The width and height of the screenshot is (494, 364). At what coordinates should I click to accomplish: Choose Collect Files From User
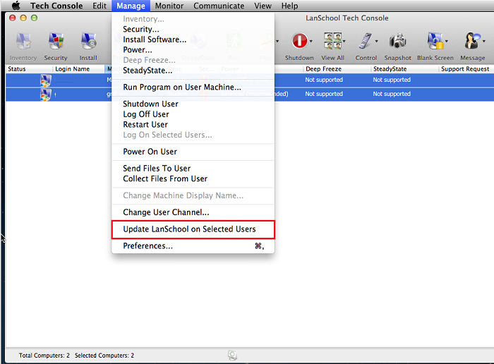point(193,179)
